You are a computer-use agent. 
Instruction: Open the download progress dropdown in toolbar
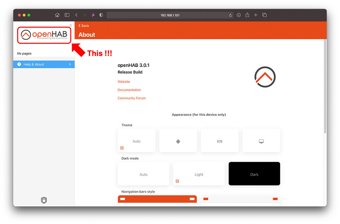pyautogui.click(x=238, y=15)
